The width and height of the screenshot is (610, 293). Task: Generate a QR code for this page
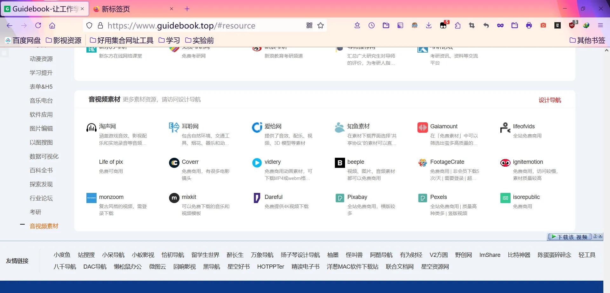(x=309, y=25)
